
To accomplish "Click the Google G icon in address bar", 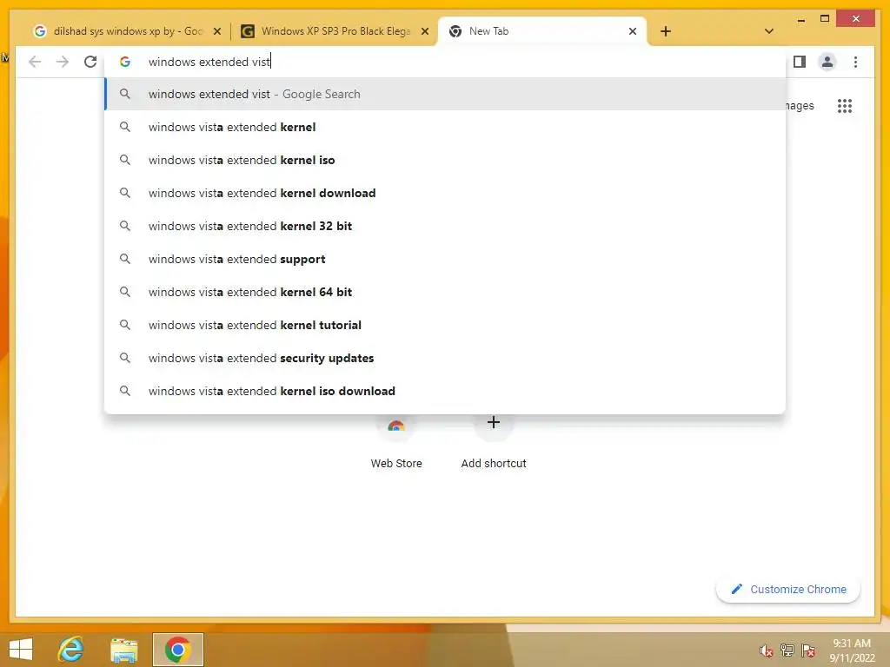I will pyautogui.click(x=125, y=62).
